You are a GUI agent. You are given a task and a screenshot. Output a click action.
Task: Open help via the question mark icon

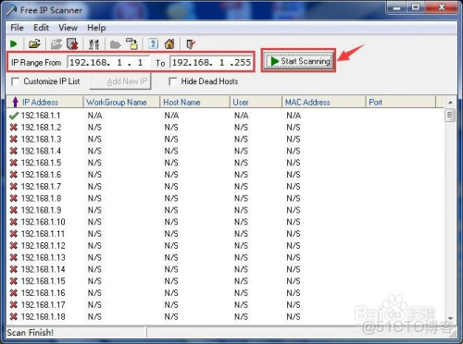point(153,43)
